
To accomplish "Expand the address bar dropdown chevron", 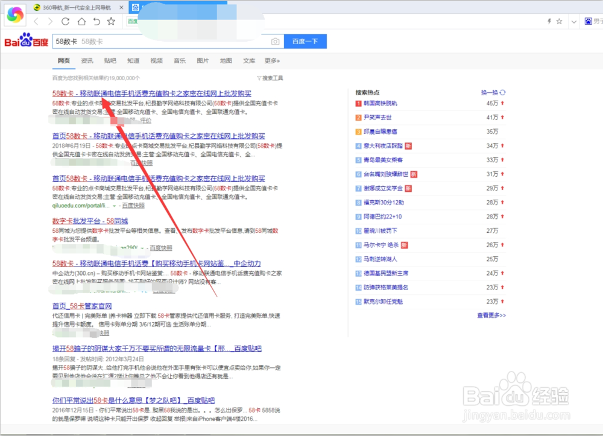I will pos(574,22).
